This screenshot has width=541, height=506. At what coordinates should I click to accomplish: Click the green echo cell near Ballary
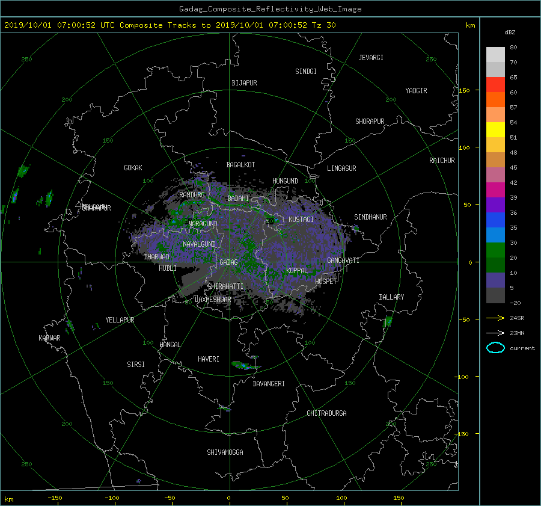coord(388,321)
